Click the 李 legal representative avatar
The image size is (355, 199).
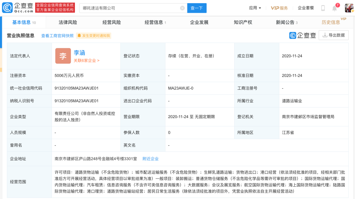63,56
